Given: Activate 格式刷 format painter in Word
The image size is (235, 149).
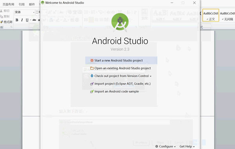Looking at the screenshot, I should 6,22.
